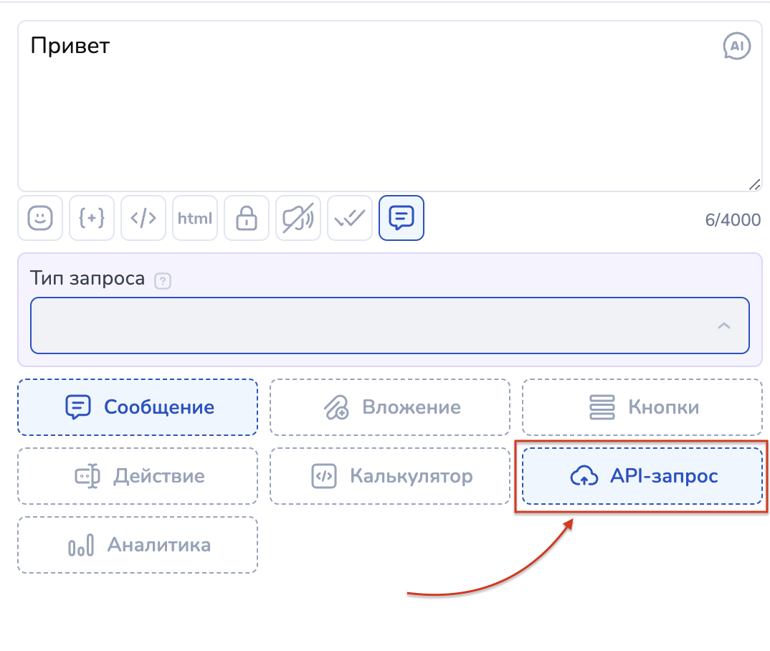The image size is (770, 651).
Task: Expand the Тип запроса dropdown chevron
Action: click(x=724, y=325)
